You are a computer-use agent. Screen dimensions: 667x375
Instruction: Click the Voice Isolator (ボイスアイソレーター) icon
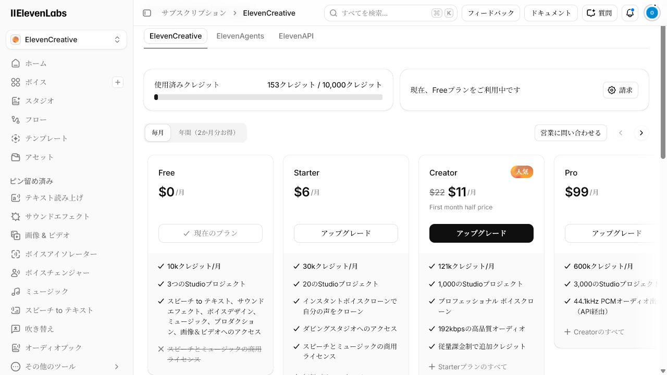16,254
